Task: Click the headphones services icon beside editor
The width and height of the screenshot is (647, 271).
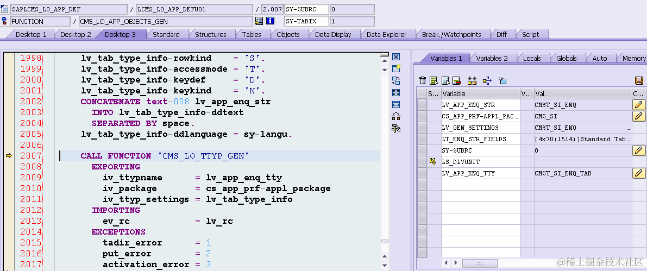Action: tap(396, 117)
